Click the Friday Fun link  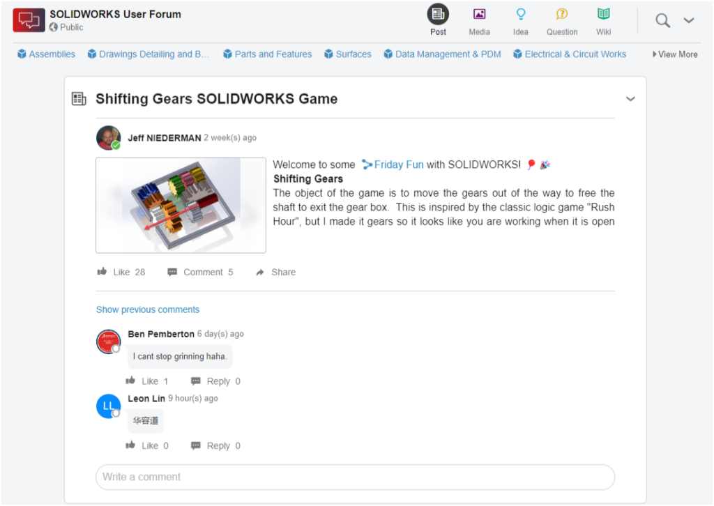(400, 164)
